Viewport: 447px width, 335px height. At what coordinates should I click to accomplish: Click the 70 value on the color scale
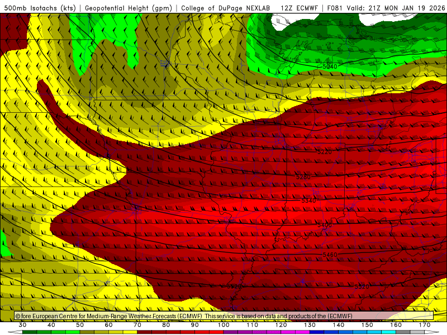(x=137, y=325)
